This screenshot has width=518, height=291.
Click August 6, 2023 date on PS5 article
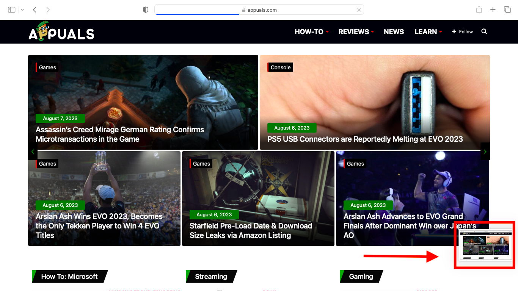click(x=292, y=128)
